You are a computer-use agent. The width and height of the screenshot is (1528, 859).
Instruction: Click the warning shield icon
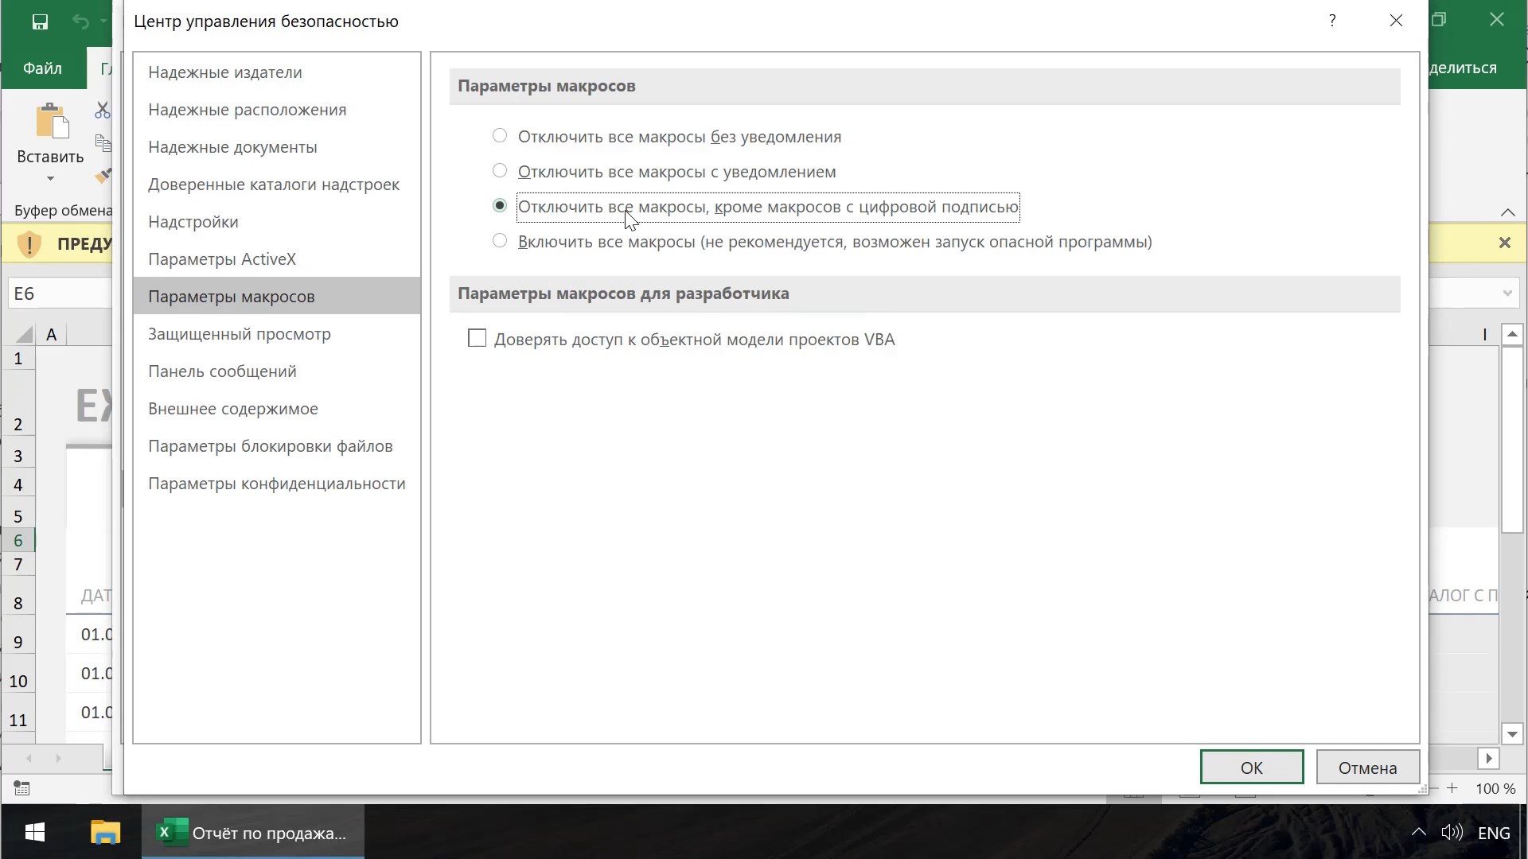point(29,243)
